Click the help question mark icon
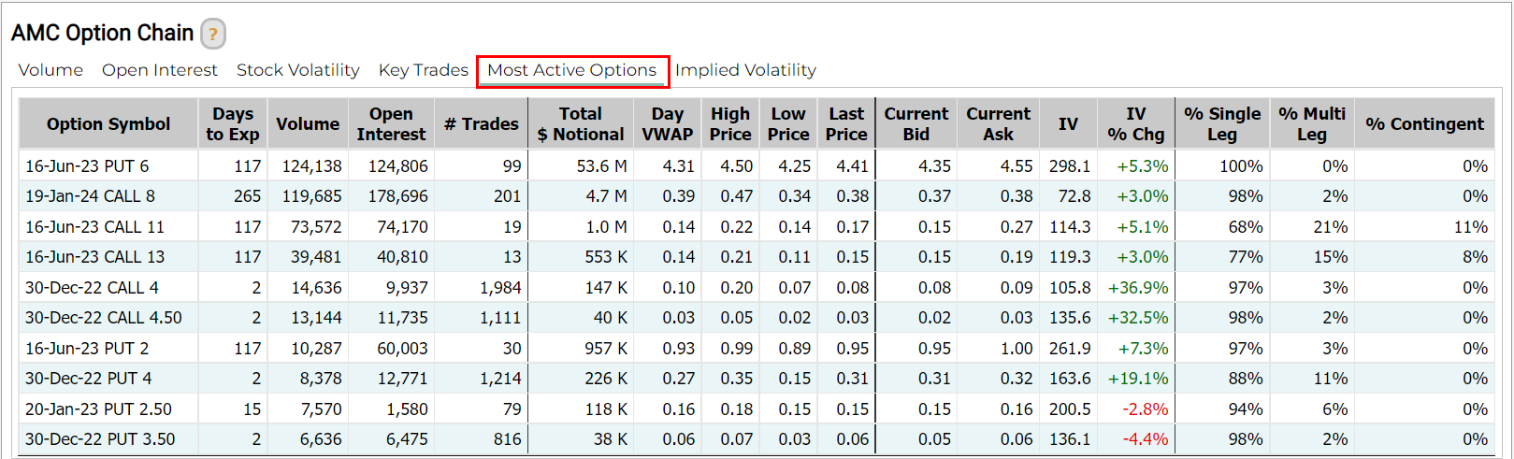This screenshot has width=1514, height=459. click(213, 35)
